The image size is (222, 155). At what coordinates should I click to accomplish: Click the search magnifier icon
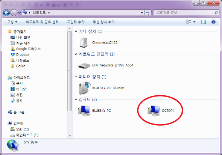(x=216, y=13)
